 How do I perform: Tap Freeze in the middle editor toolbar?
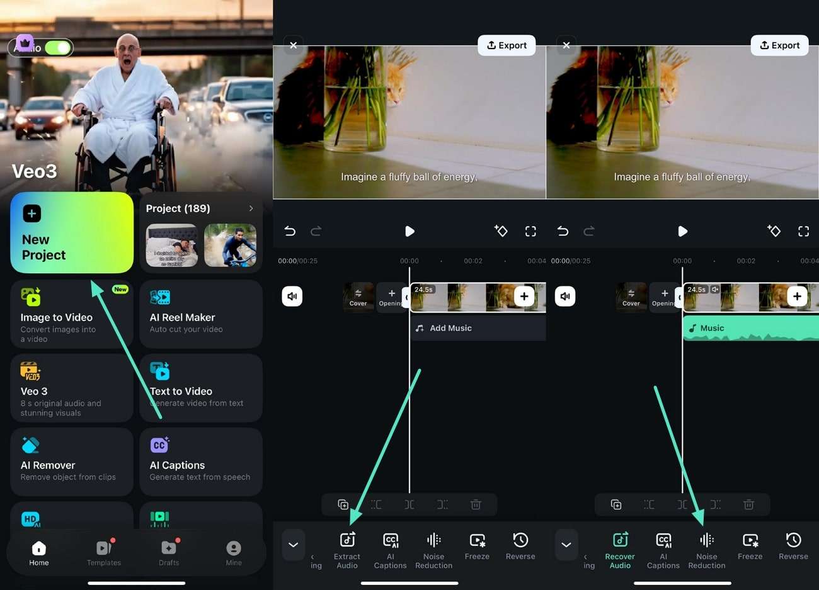pos(477,547)
